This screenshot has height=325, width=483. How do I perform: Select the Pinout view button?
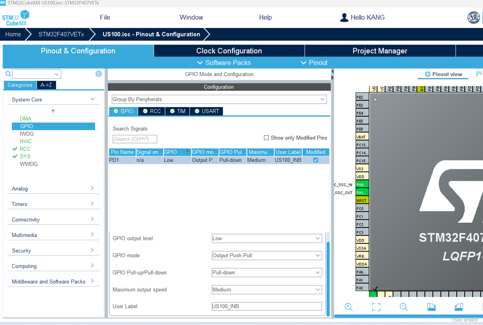(x=443, y=74)
